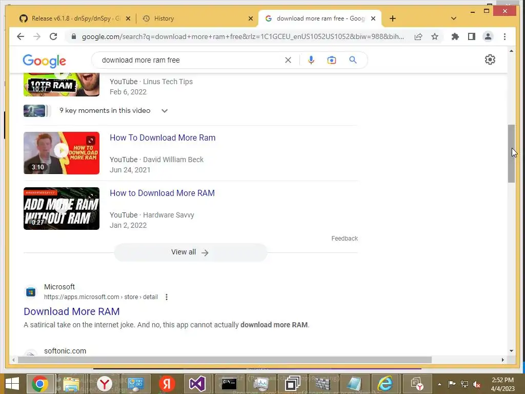Click muted volume icon in tray
The width and height of the screenshot is (525, 394).
click(x=477, y=384)
